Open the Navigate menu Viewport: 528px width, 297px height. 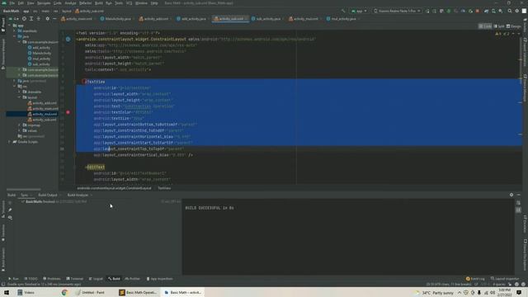tap(44, 3)
